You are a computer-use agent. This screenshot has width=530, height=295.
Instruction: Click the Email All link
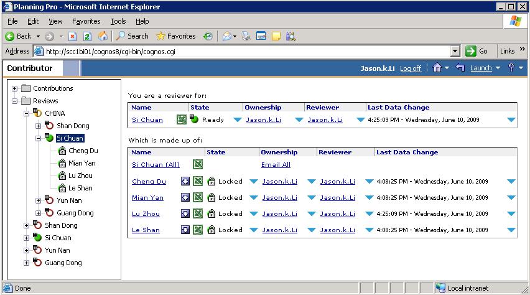276,164
